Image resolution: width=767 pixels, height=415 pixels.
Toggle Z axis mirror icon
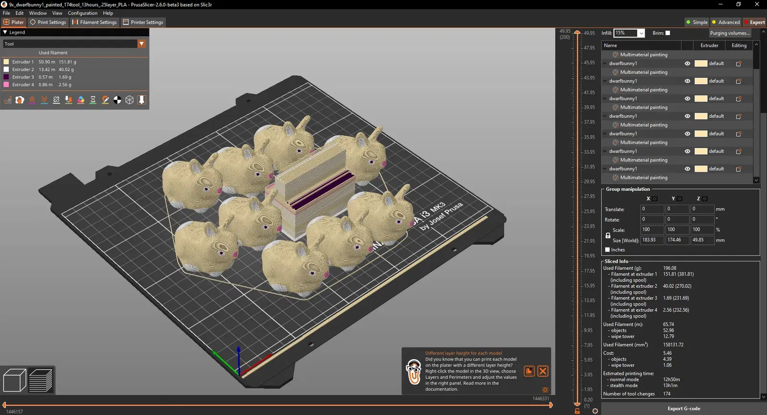pyautogui.click(x=705, y=198)
